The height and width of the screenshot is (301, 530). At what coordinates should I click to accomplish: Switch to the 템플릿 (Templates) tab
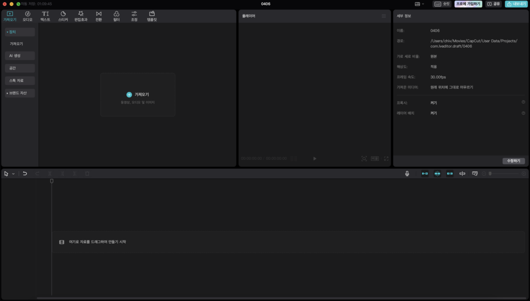[152, 16]
